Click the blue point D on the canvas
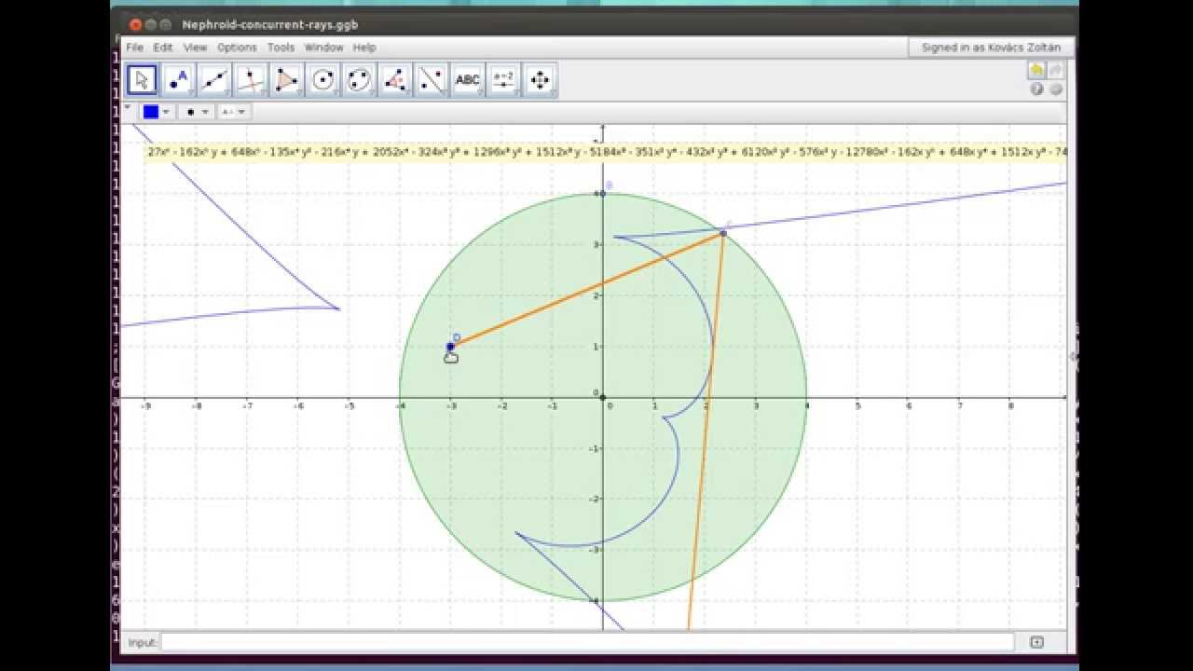This screenshot has width=1193, height=671. click(x=450, y=347)
